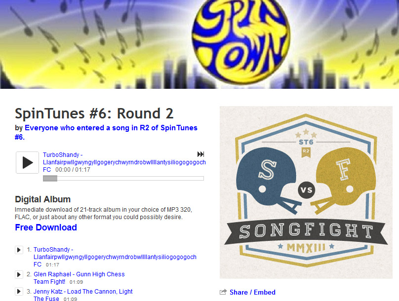Screen dimensions: 399x301
Task: Open Jenny Katz - Load The Cannon track link
Action: pos(83,295)
